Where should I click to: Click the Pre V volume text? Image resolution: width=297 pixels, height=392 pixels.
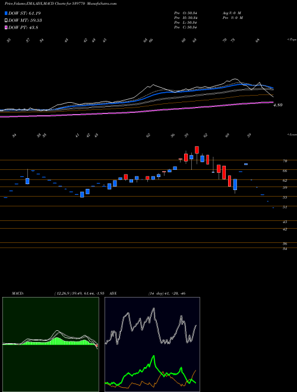pyautogui.click(x=233, y=18)
